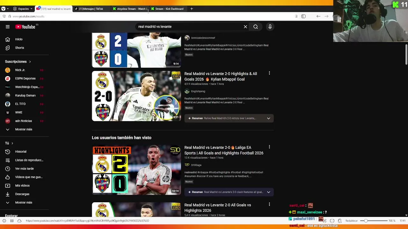Switch to the Kick Dashboard tab

168,9
